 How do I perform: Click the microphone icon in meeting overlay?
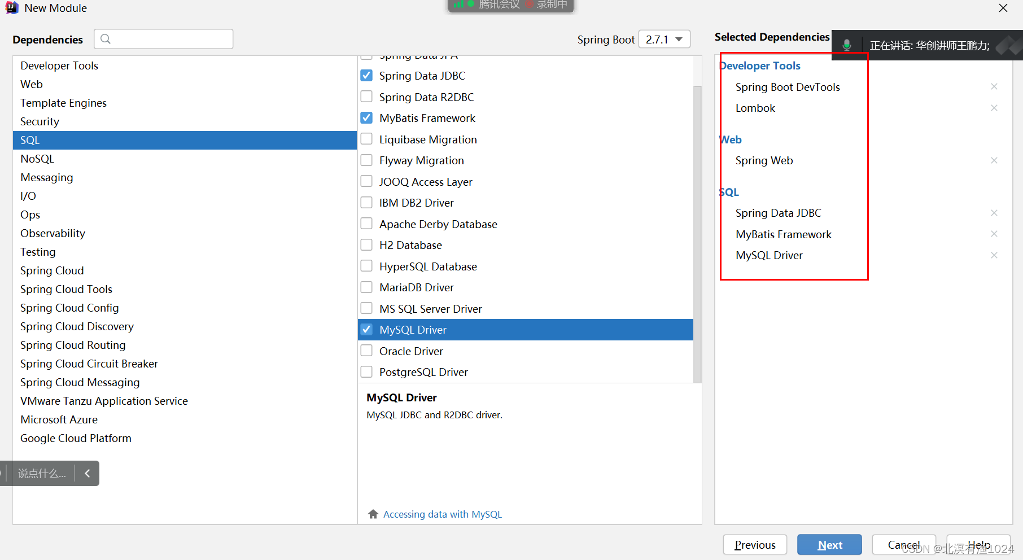tap(846, 45)
